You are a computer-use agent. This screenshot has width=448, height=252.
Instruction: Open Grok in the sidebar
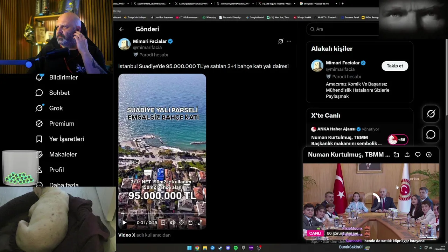(x=56, y=108)
